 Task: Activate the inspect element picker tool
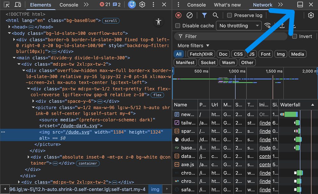pyautogui.click(x=7, y=5)
